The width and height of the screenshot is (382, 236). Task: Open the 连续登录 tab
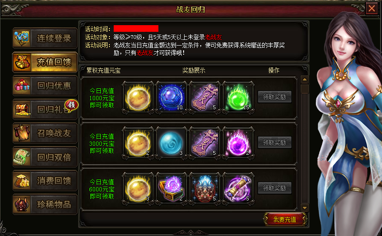(x=45, y=38)
